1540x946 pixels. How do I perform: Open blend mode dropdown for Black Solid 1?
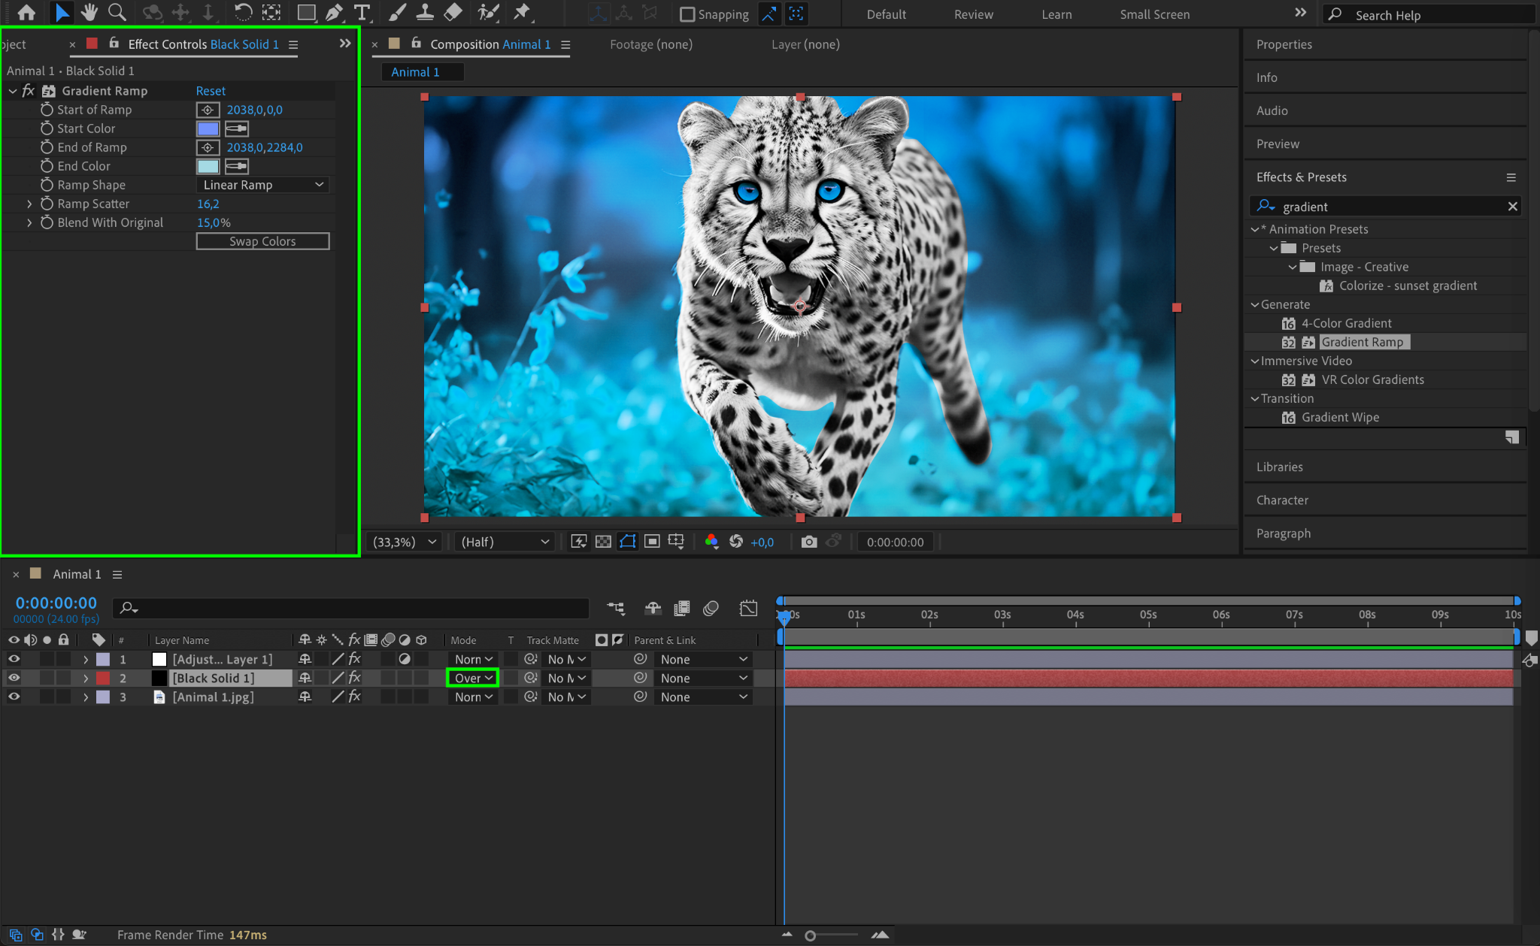pos(473,678)
